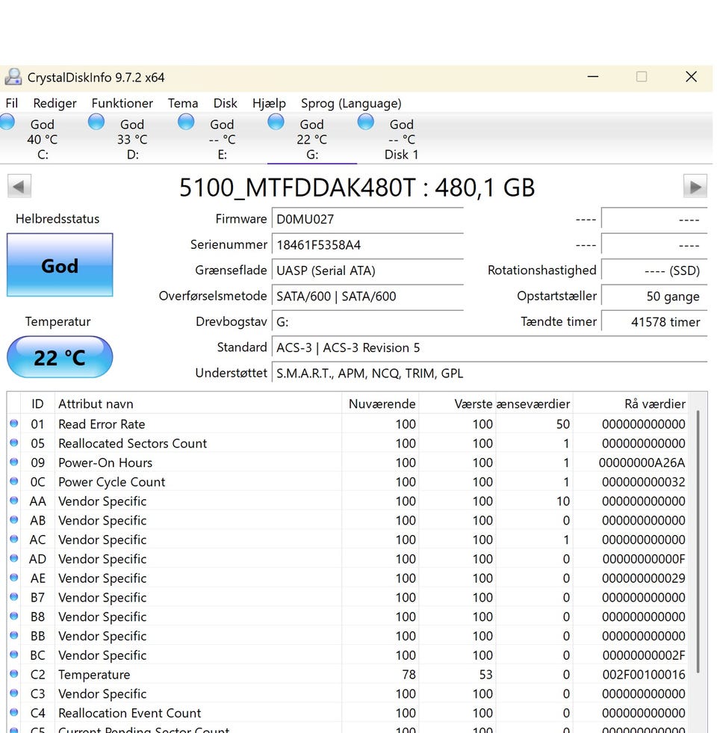
Task: Go to next disk with right arrow
Action: [x=695, y=187]
